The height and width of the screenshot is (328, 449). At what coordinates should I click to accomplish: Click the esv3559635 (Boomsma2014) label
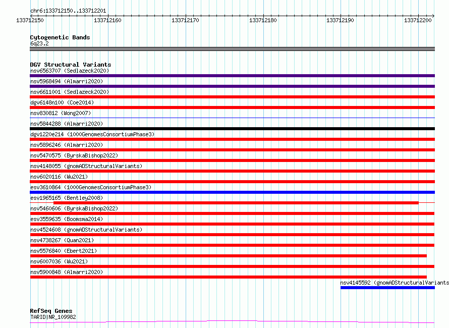tap(67, 219)
